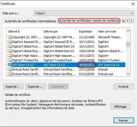Viewport: 137px width, 127px height.
Task: Select Autorités de certification racines de confiance tab
Action: click(89, 21)
